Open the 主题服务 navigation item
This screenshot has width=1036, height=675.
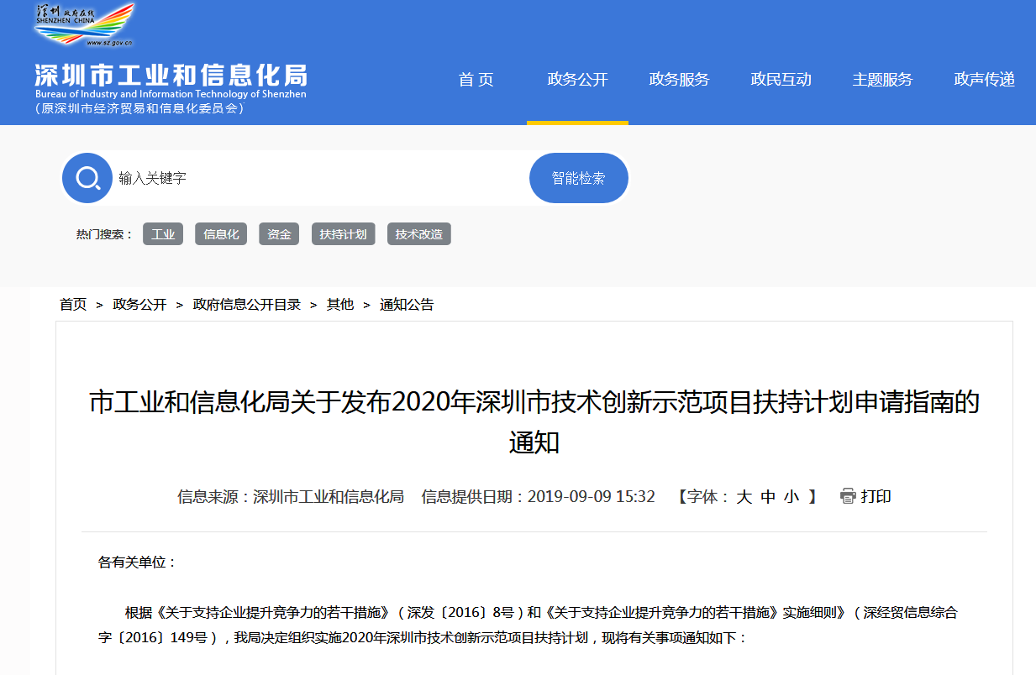coord(882,80)
